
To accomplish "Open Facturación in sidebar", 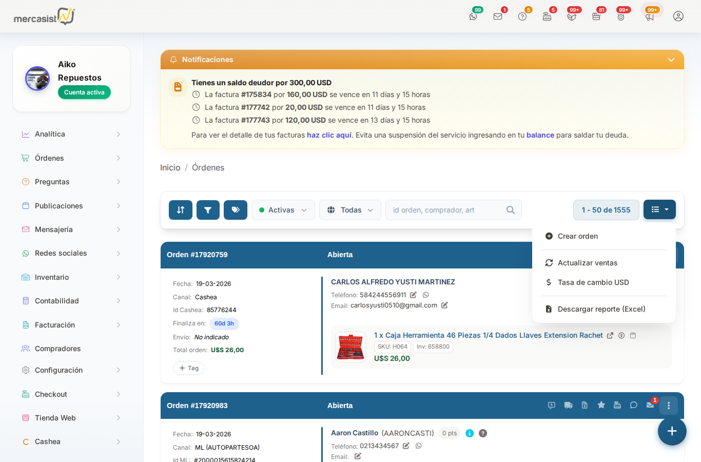I will click(71, 325).
